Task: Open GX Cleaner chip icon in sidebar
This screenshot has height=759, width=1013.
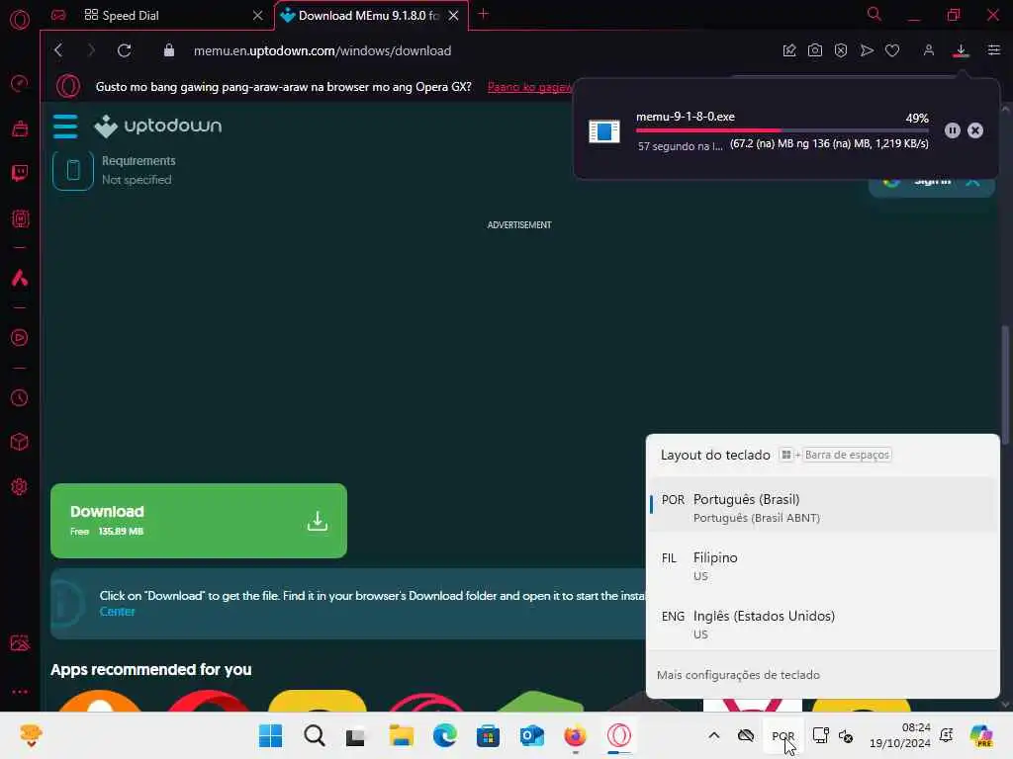Action: point(20,218)
